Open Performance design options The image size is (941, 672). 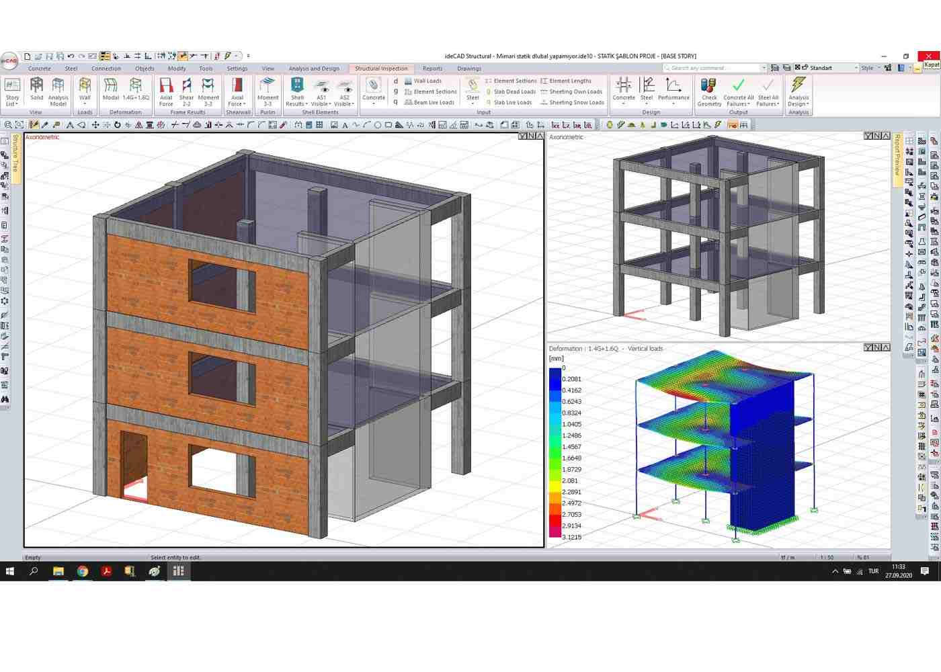point(673,91)
